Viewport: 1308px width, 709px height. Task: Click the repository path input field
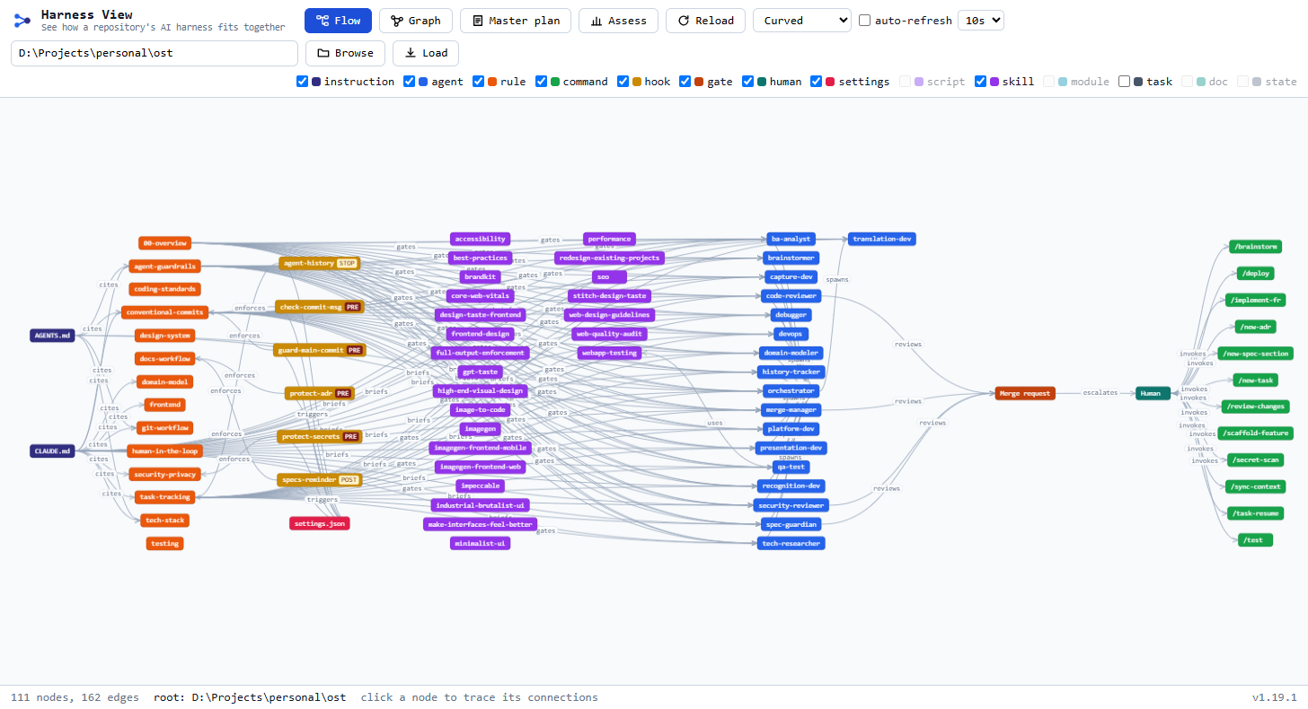[x=155, y=53]
